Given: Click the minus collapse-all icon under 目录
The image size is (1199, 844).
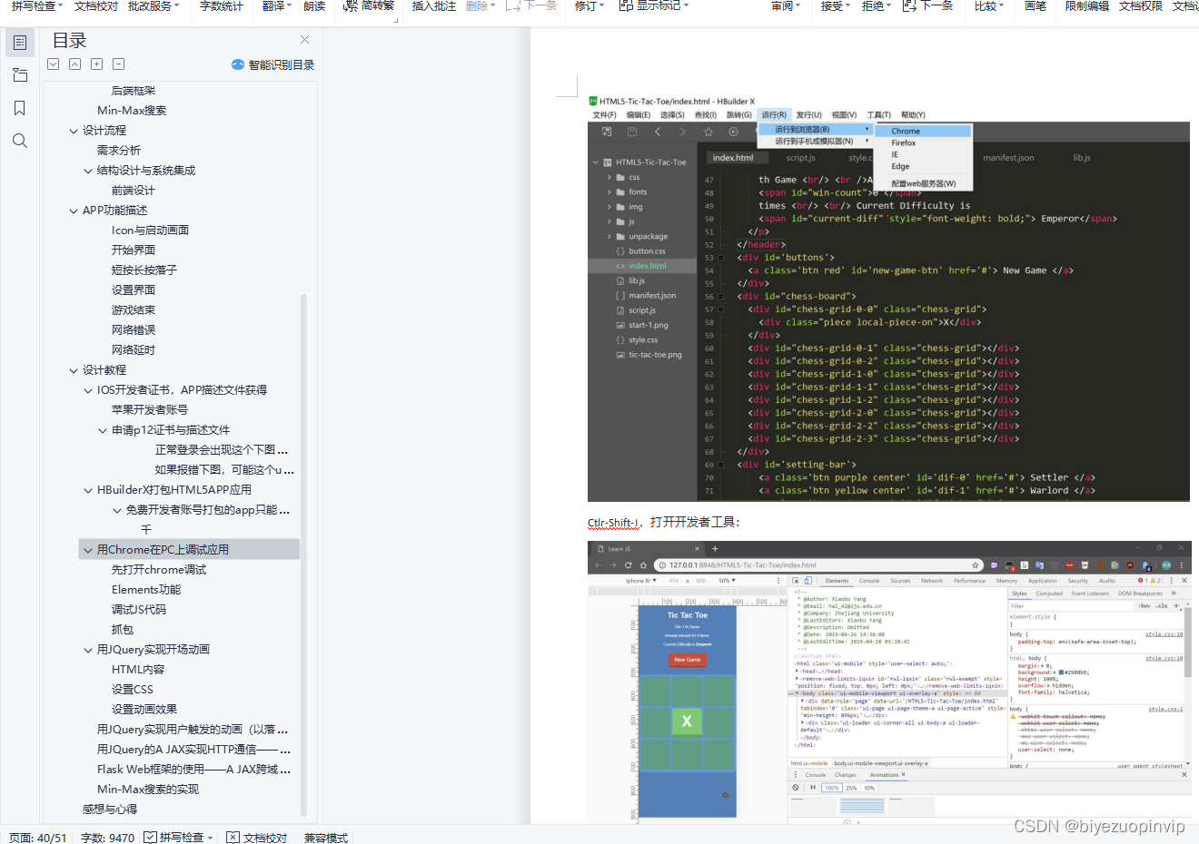Looking at the screenshot, I should (118, 64).
